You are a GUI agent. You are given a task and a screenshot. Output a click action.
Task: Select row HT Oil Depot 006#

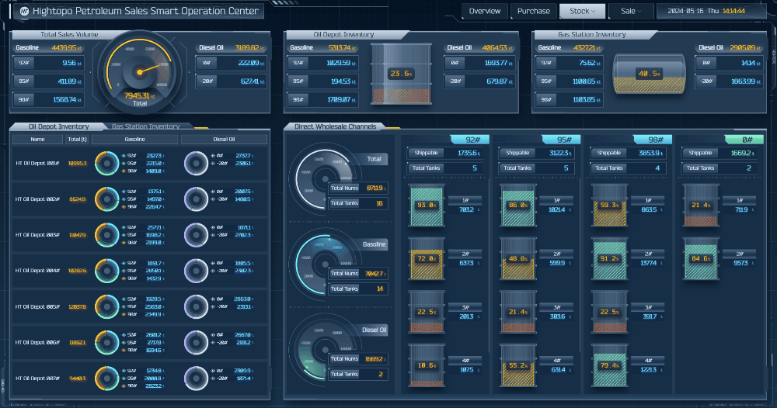pyautogui.click(x=139, y=342)
